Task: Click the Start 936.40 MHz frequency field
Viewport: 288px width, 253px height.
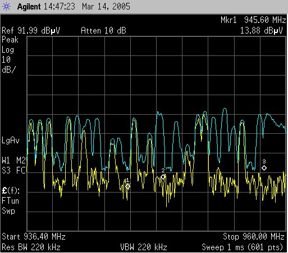Action: [x=34, y=237]
